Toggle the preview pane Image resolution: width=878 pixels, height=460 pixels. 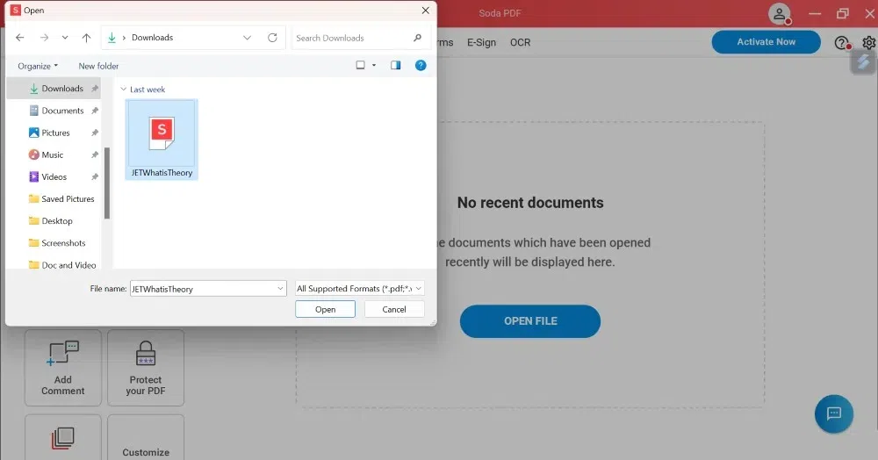396,66
